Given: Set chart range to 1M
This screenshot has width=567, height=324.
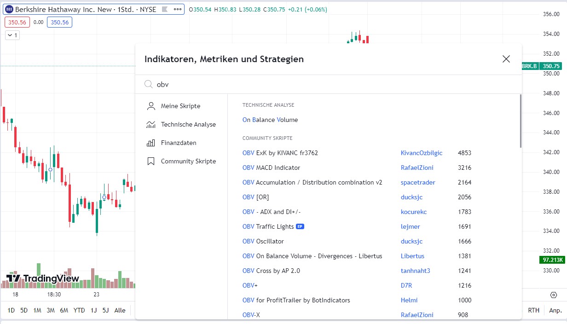Looking at the screenshot, I should 37,310.
